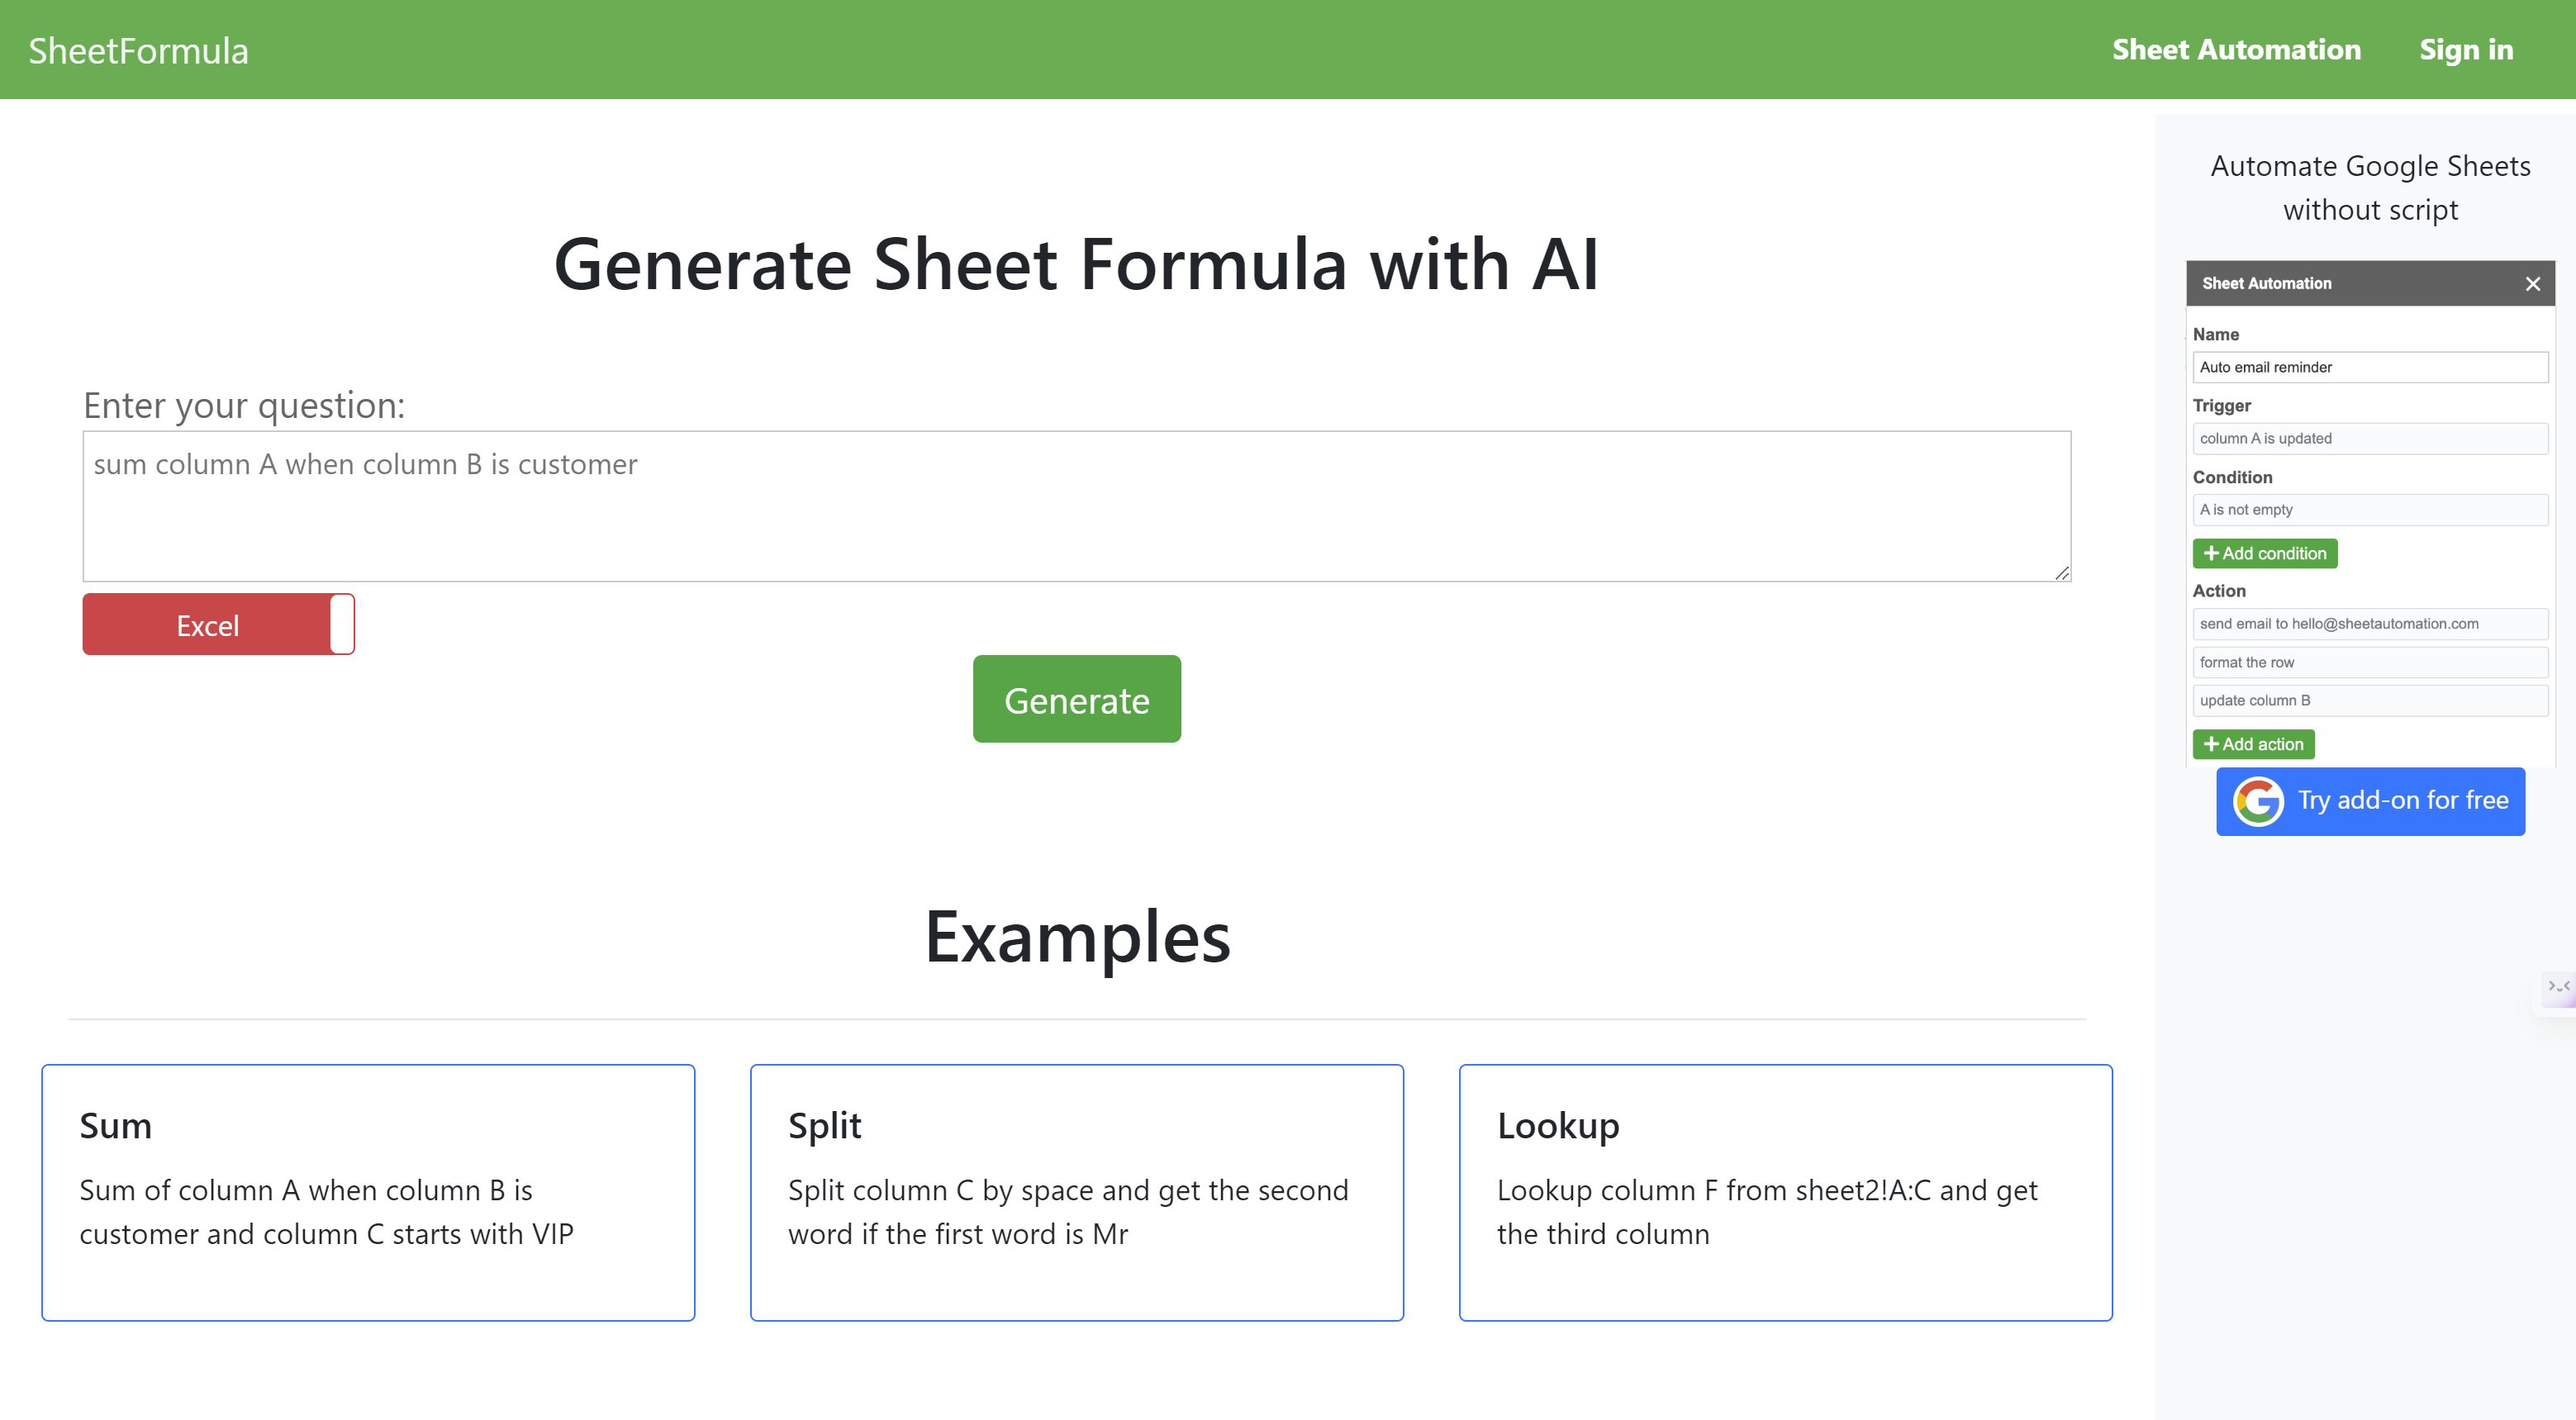Click Try add-on for free
The width and height of the screenshot is (2576, 1420).
pos(2370,801)
